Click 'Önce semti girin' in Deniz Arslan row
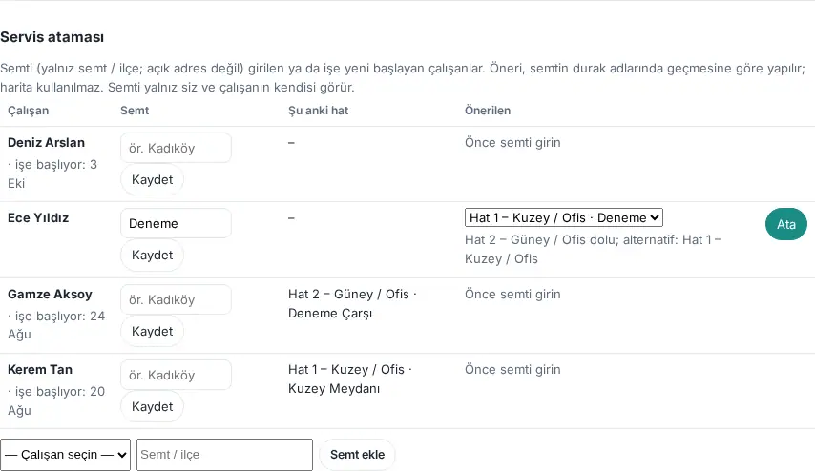 click(x=512, y=143)
